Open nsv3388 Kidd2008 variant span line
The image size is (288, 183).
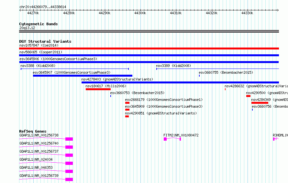click(x=75, y=69)
